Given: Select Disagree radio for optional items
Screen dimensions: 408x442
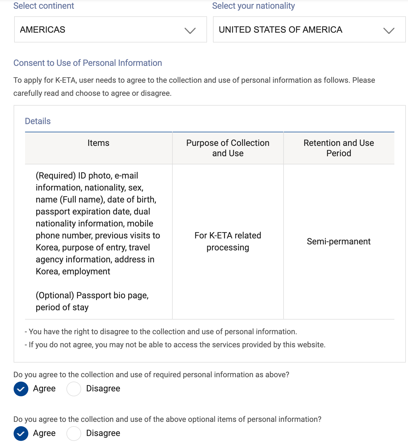Looking at the screenshot, I should point(74,433).
